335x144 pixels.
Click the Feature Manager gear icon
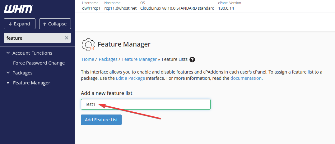[x=88, y=45]
